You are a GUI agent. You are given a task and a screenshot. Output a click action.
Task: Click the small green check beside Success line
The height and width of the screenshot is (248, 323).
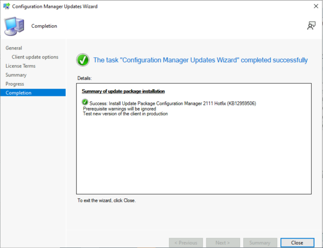85,102
